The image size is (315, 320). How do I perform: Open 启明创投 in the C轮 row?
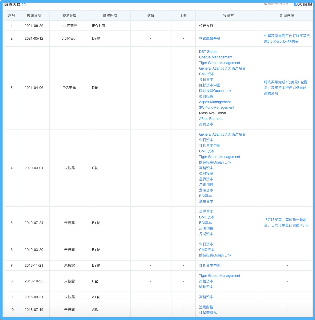click(206, 185)
